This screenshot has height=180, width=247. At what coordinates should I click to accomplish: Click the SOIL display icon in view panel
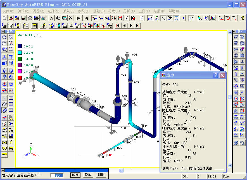(11, 136)
